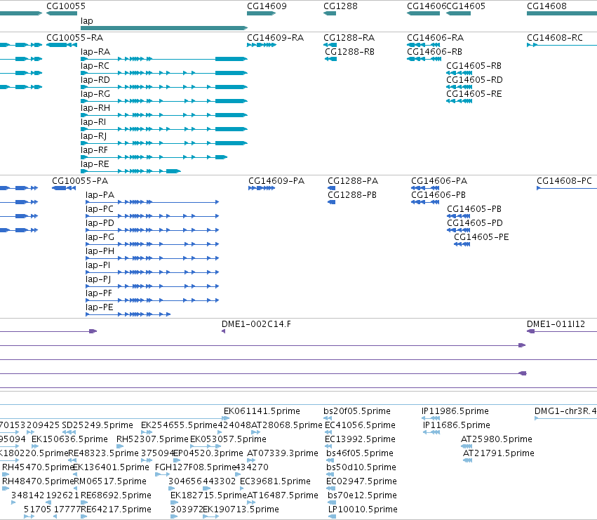Select transcript lap-RG

(x=164, y=101)
